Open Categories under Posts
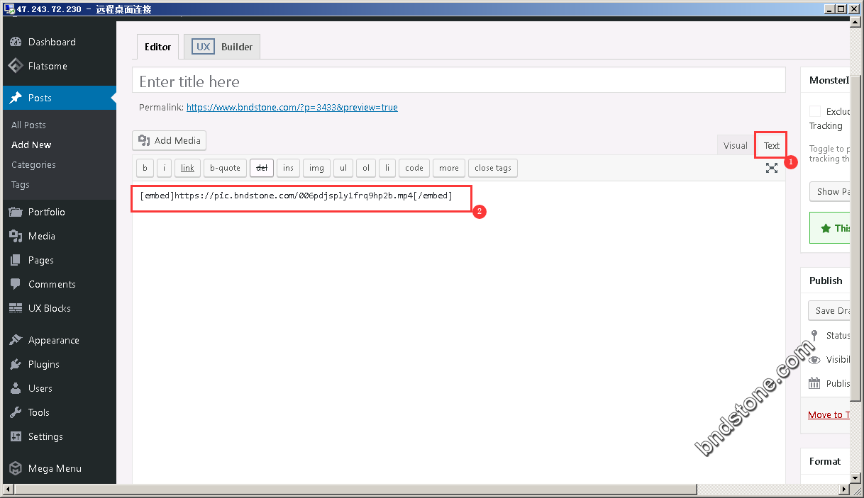864x498 pixels. (x=33, y=164)
